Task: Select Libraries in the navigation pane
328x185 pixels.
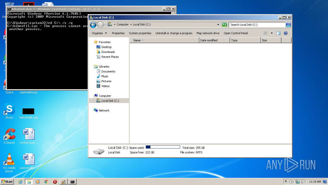Action: tap(101, 67)
